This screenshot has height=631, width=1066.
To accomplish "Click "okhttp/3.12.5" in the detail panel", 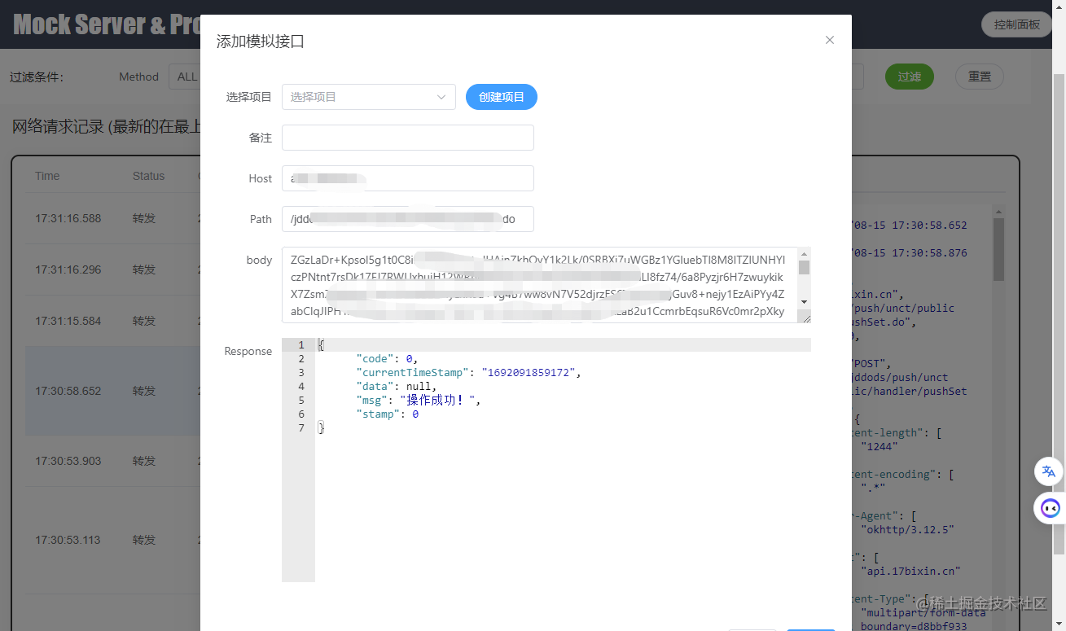I will 907,529.
